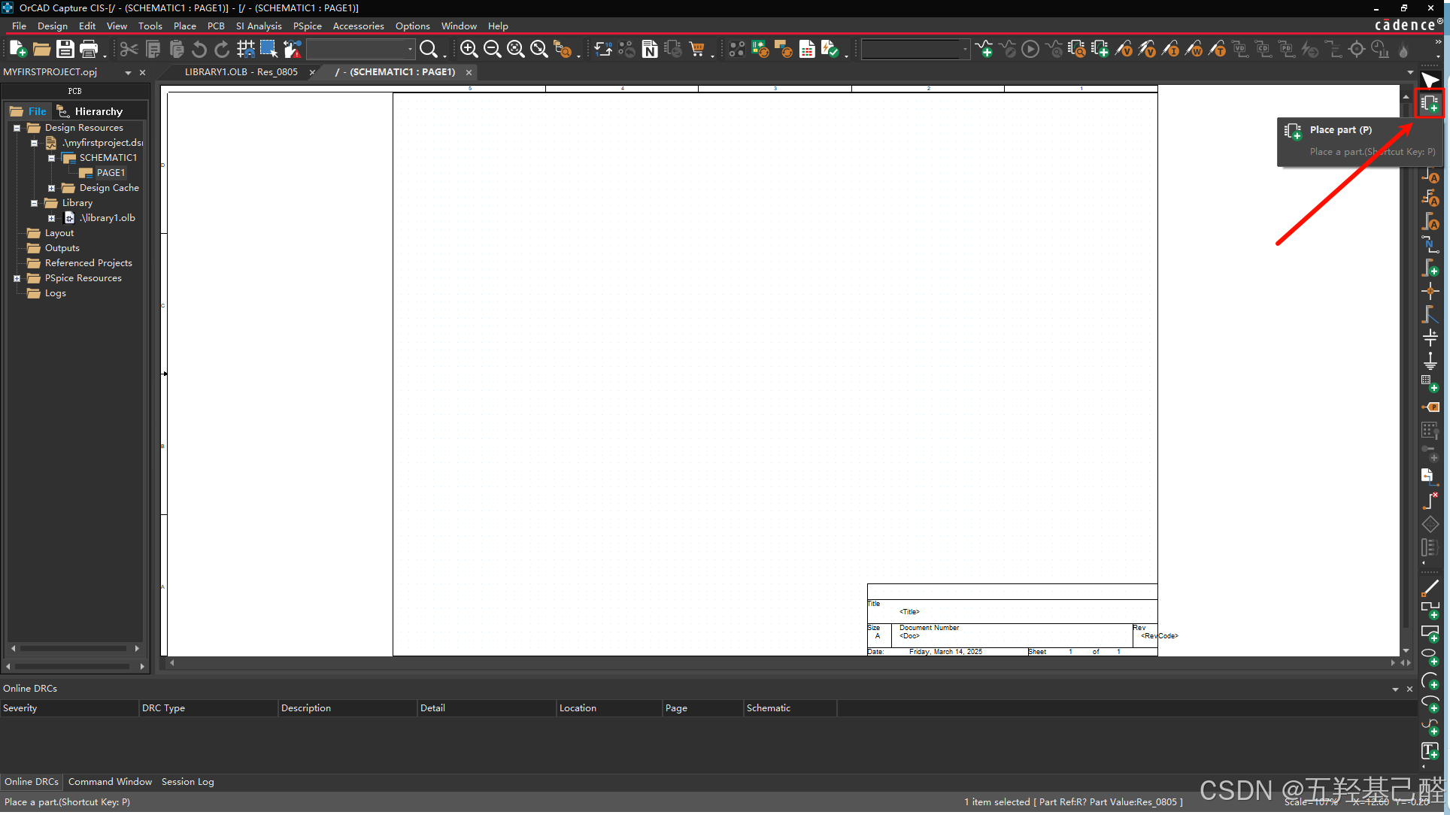Click the Save document icon
The image size is (1450, 815).
65,50
